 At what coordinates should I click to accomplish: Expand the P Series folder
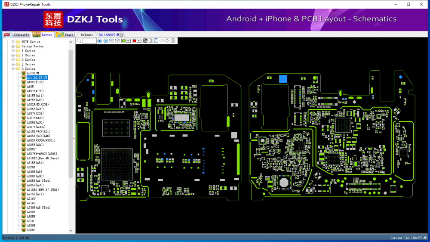[13, 51]
